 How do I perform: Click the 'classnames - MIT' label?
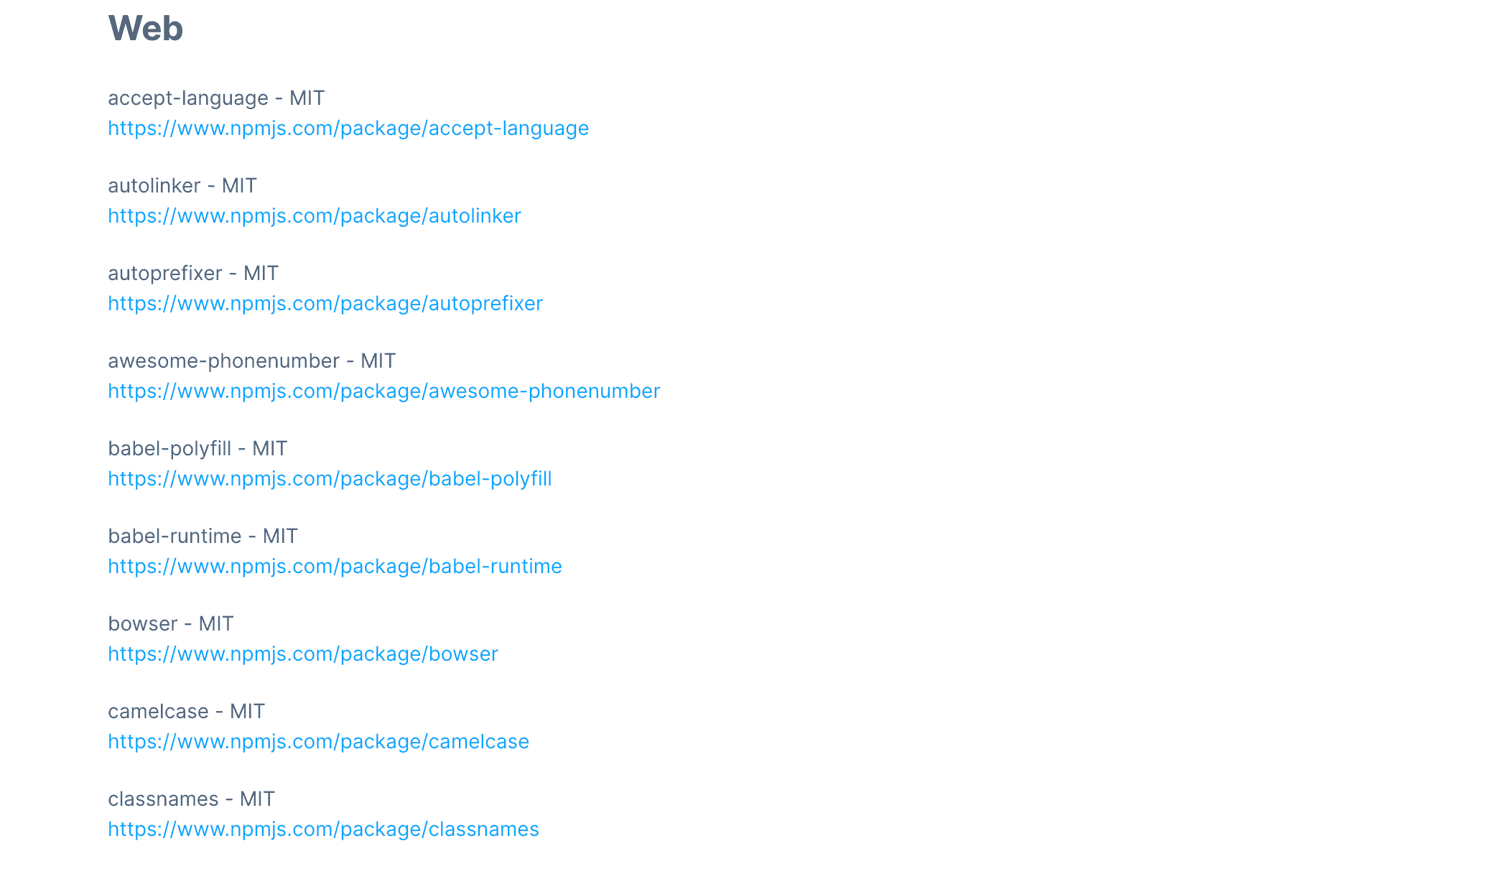192,799
